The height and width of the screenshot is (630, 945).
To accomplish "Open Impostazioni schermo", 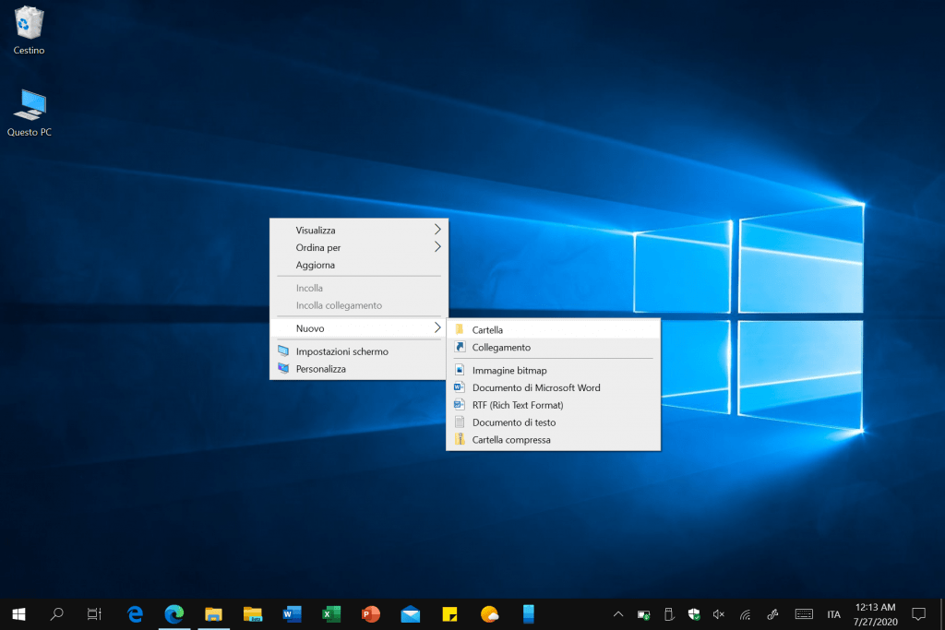I will (x=341, y=351).
